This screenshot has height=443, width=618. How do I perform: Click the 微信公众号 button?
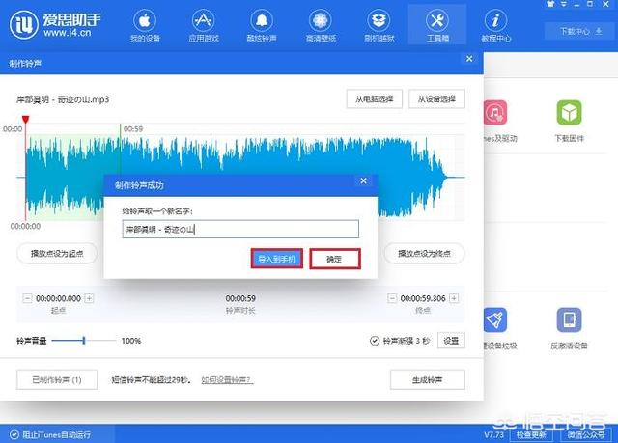[586, 434]
